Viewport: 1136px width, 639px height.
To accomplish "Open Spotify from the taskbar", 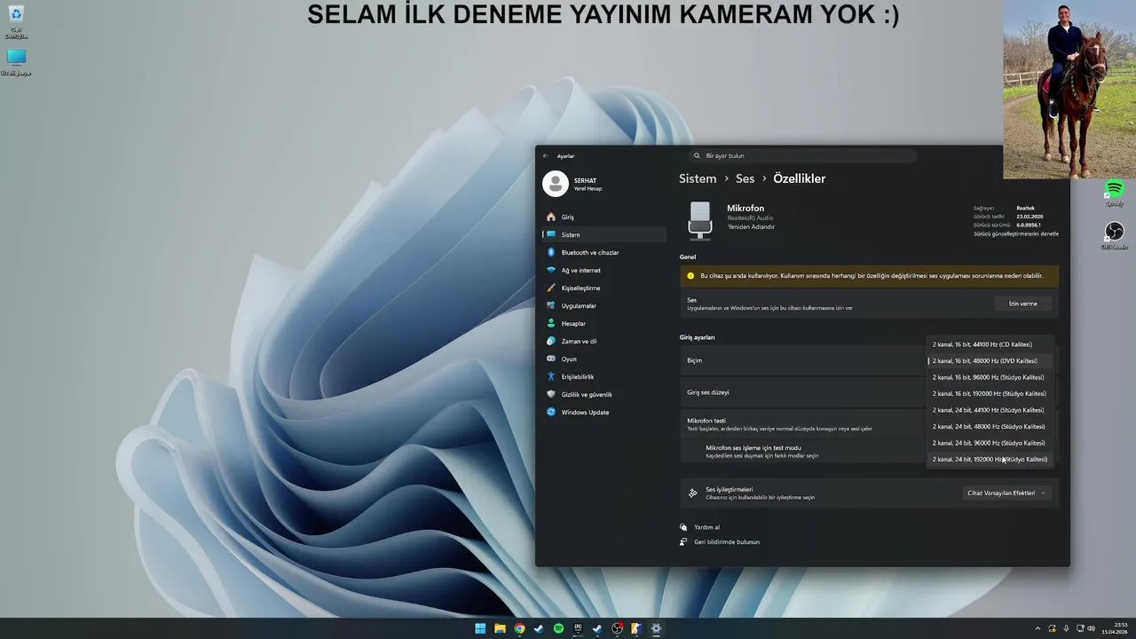I will pyautogui.click(x=558, y=628).
